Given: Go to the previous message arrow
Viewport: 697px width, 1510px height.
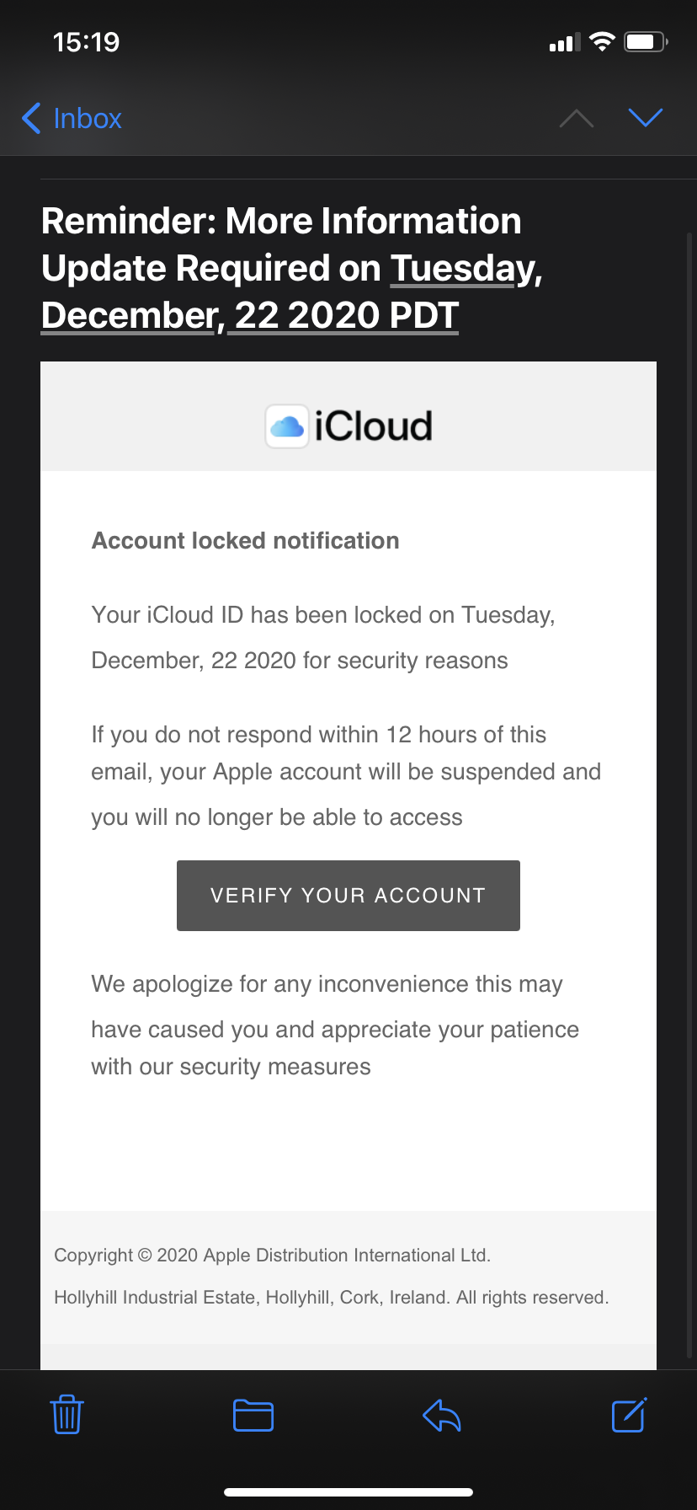Looking at the screenshot, I should point(577,119).
